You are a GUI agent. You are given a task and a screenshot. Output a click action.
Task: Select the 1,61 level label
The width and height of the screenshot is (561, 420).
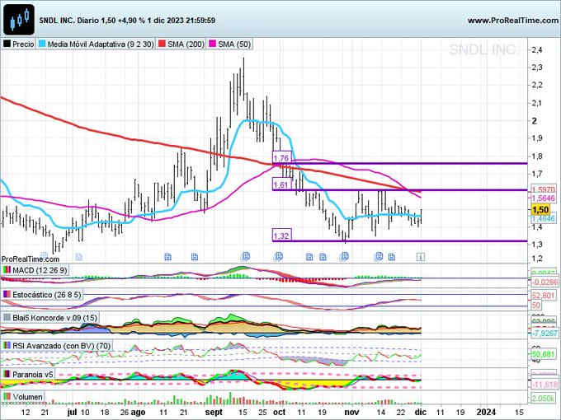(x=282, y=184)
